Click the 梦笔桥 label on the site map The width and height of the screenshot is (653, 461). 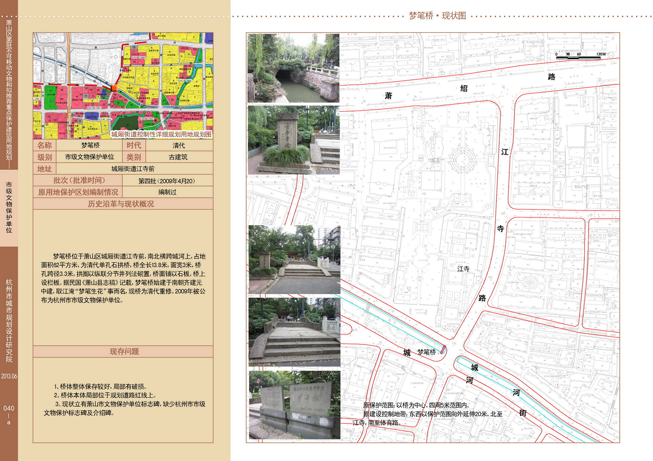[426, 352]
